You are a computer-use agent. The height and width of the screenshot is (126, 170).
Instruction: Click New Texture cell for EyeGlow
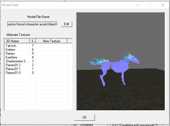pos(51,57)
